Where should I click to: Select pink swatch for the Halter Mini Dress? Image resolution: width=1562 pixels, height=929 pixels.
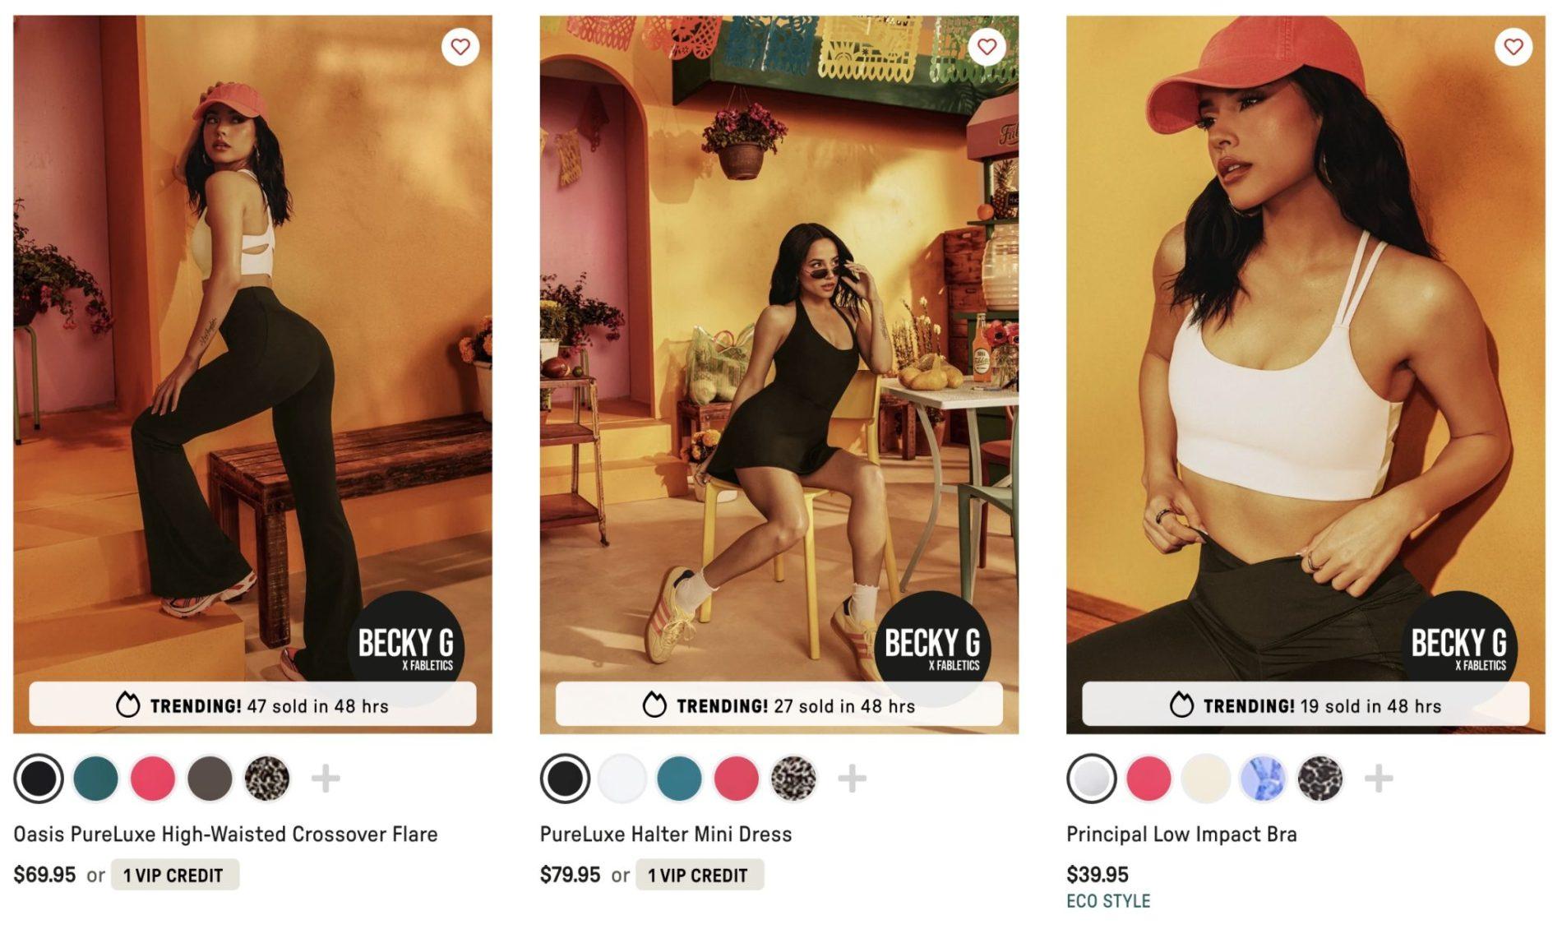pyautogui.click(x=736, y=778)
